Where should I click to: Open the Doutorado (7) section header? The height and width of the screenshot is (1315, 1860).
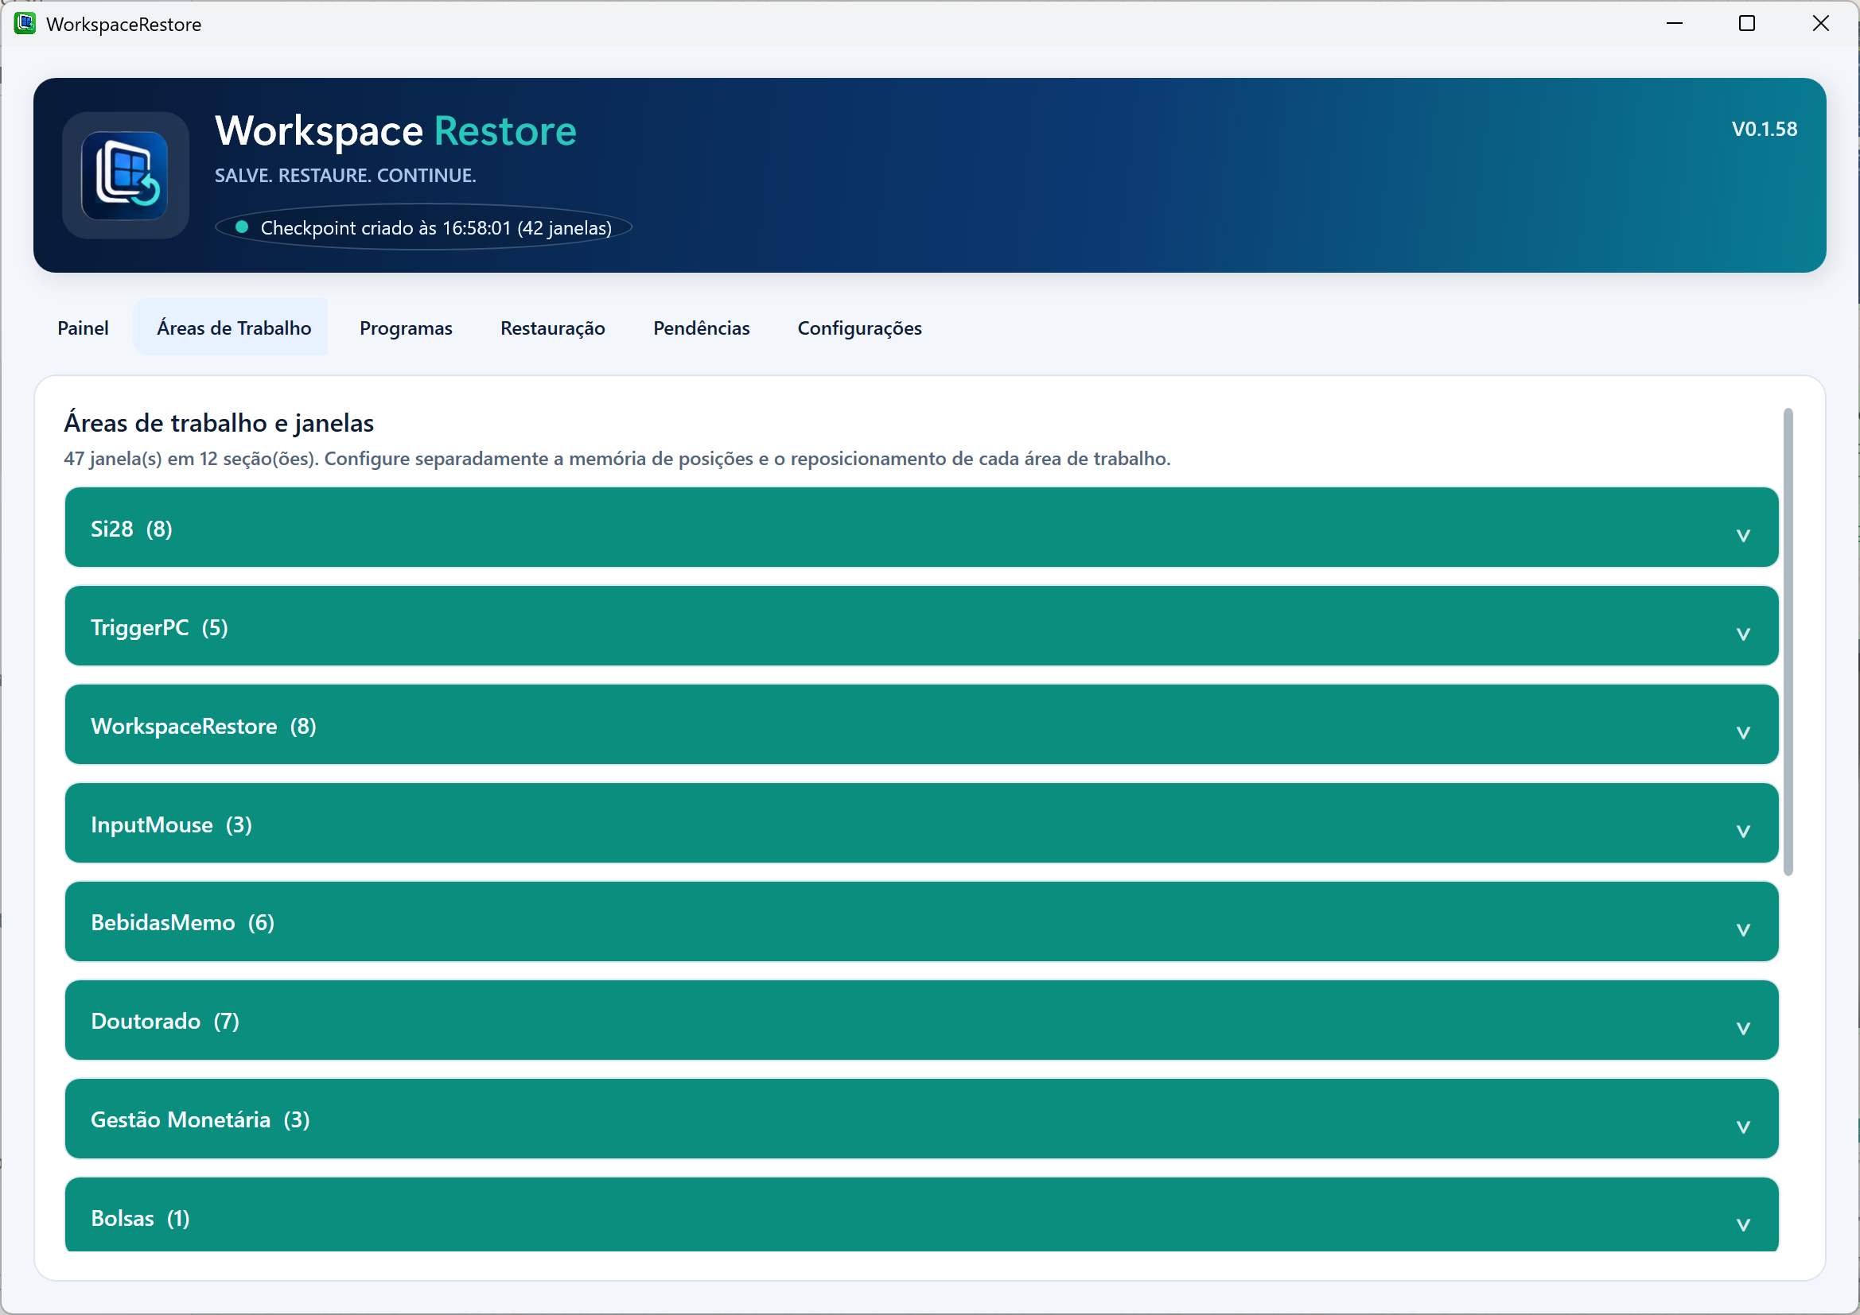pos(921,1020)
